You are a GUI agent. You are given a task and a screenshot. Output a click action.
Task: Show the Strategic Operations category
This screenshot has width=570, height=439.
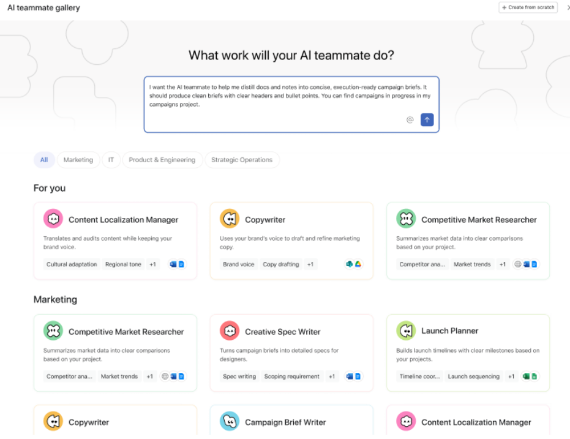pos(242,160)
